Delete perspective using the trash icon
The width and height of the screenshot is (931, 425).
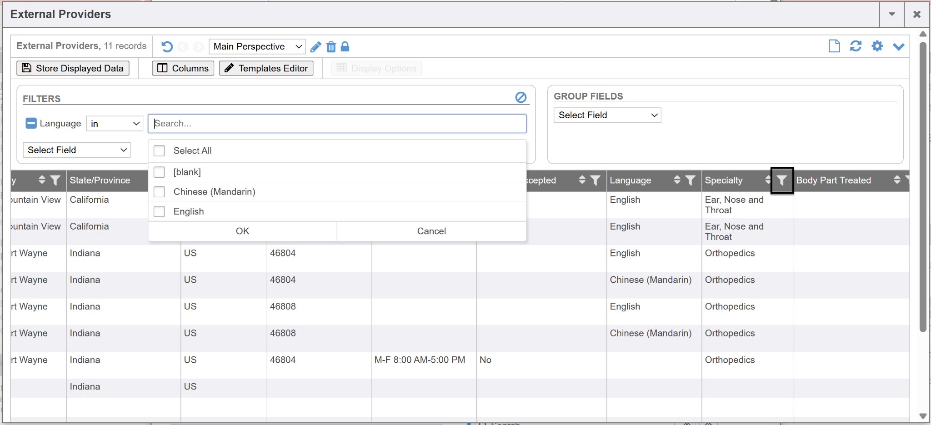331,47
